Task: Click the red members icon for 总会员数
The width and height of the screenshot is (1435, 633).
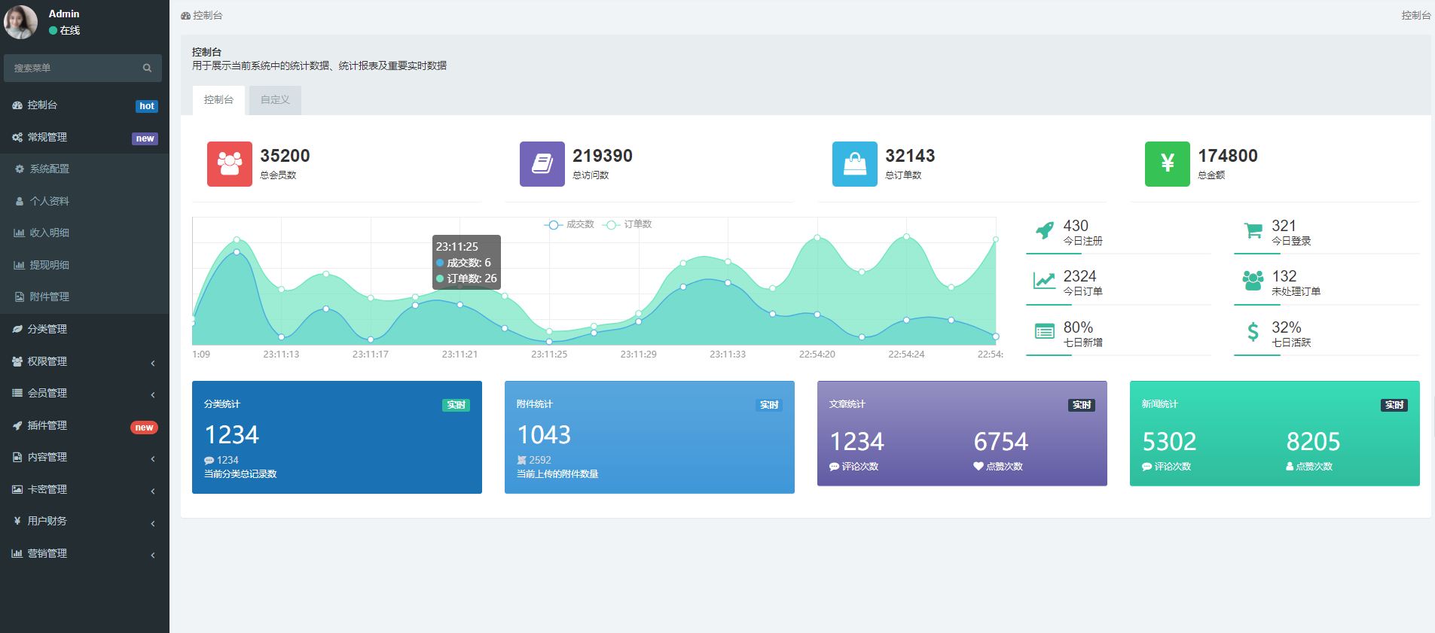Action: [229, 163]
